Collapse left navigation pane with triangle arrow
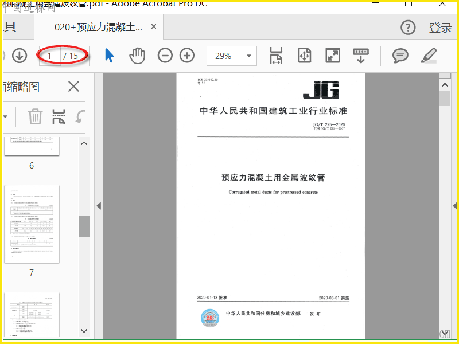Image resolution: width=459 pixels, height=344 pixels. coord(99,206)
